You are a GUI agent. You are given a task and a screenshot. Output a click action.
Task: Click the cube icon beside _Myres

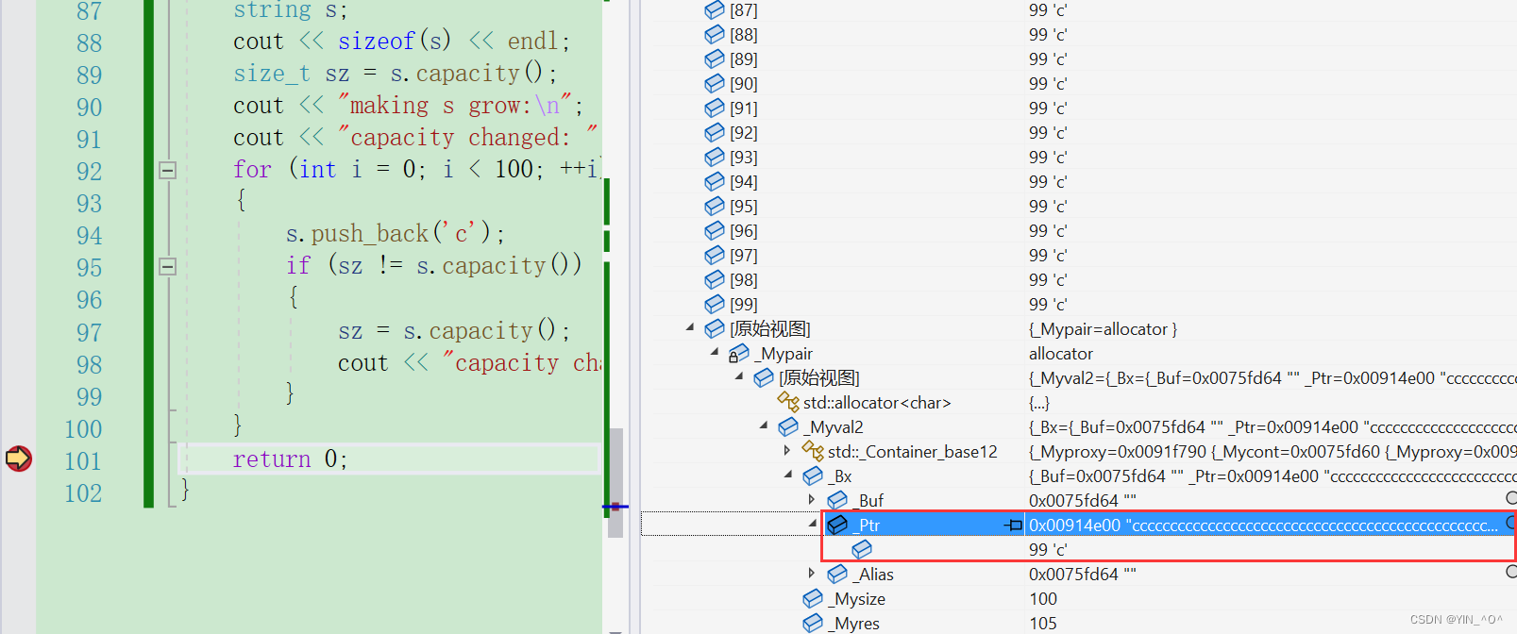coord(813,623)
